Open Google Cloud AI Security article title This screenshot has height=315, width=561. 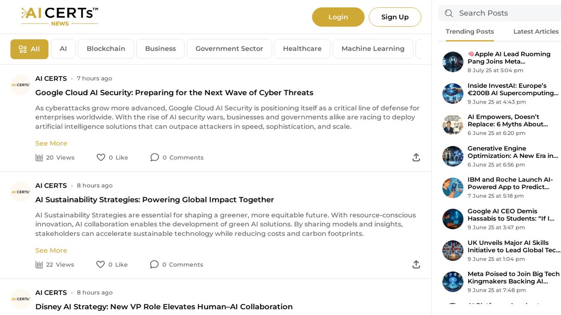click(174, 93)
